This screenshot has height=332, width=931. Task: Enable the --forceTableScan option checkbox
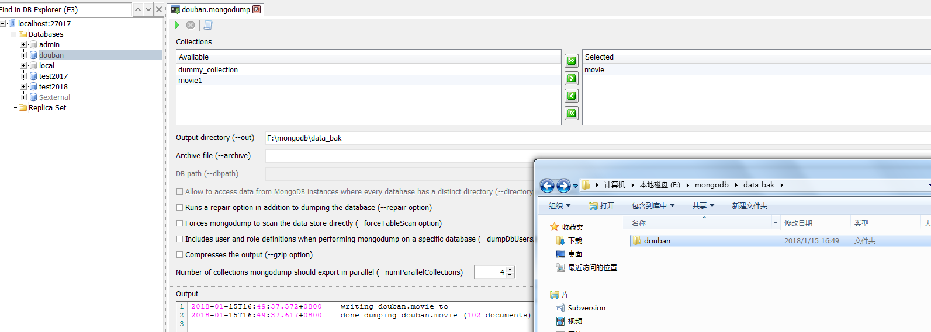point(180,223)
